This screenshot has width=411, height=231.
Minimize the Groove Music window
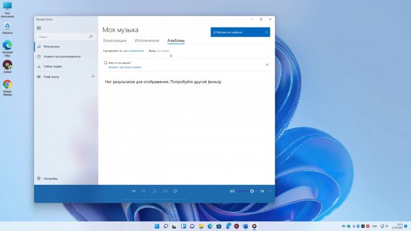click(x=252, y=19)
